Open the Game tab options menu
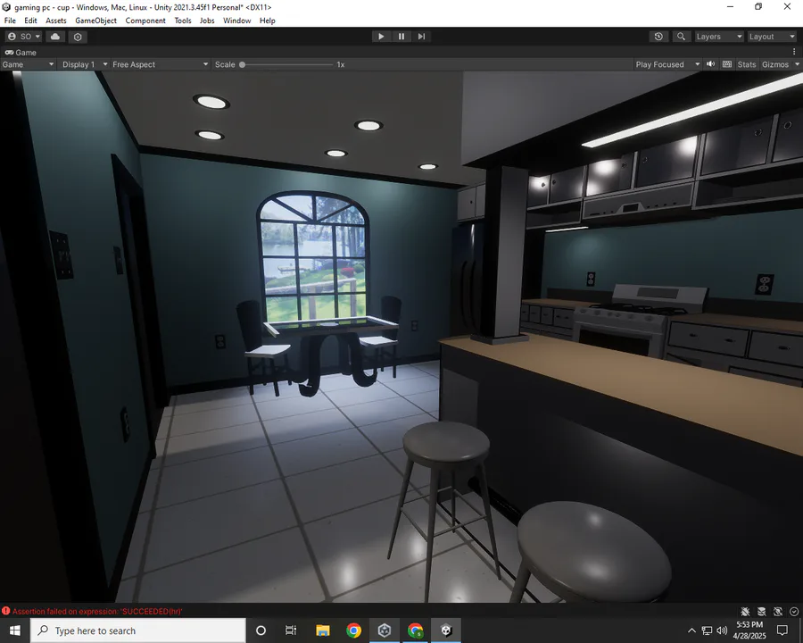 click(794, 52)
